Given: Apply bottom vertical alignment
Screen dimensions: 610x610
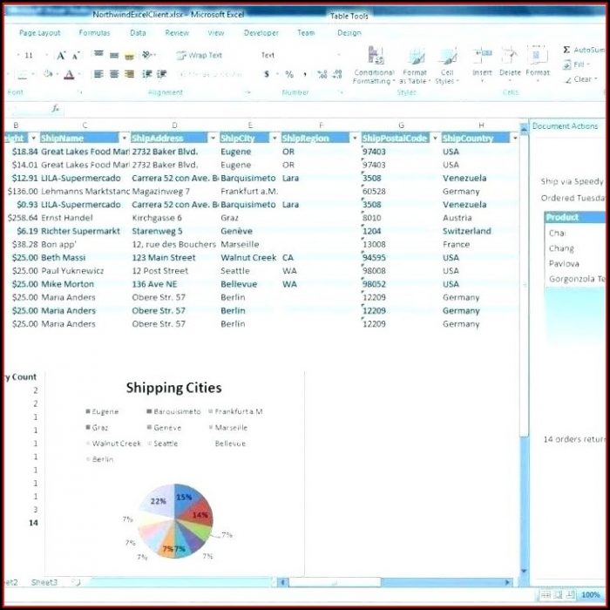Looking at the screenshot, I should pos(129,56).
